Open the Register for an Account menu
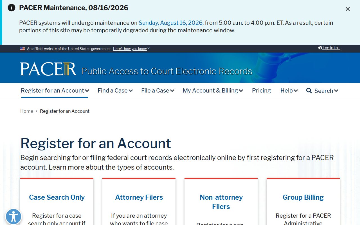Image resolution: width=360 pixels, height=225 pixels. [x=55, y=91]
